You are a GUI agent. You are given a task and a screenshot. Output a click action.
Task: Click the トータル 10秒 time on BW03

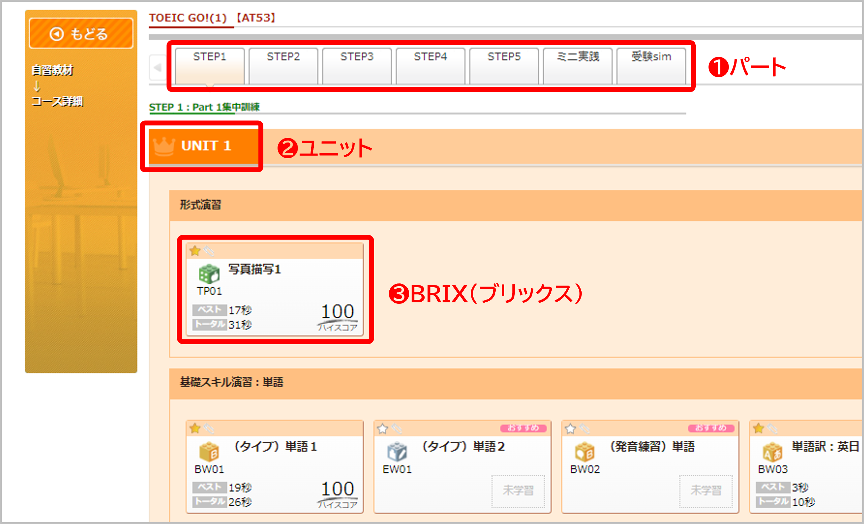(786, 502)
